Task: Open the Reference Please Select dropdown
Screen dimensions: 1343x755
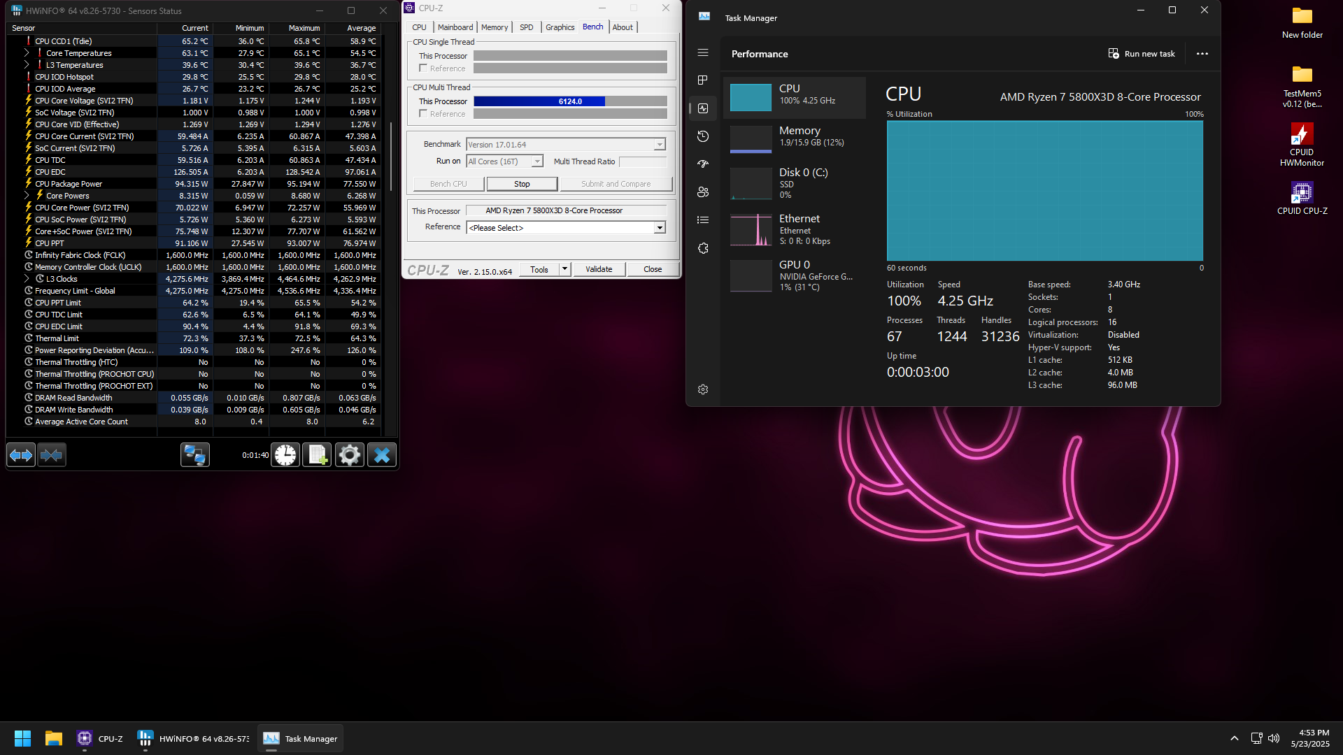Action: [659, 228]
